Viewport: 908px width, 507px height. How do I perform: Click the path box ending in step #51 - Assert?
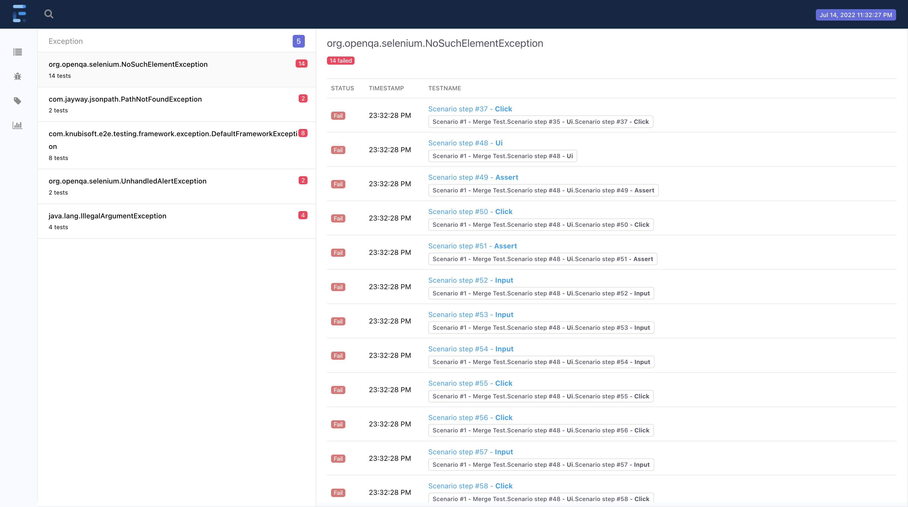tap(543, 259)
